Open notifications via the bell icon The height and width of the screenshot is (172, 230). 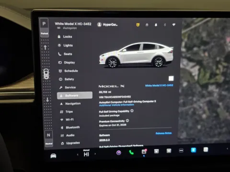(x=156, y=25)
